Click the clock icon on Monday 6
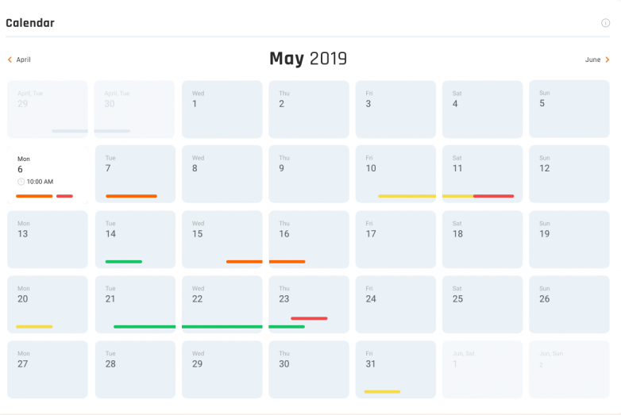The width and height of the screenshot is (621, 415). [21, 182]
